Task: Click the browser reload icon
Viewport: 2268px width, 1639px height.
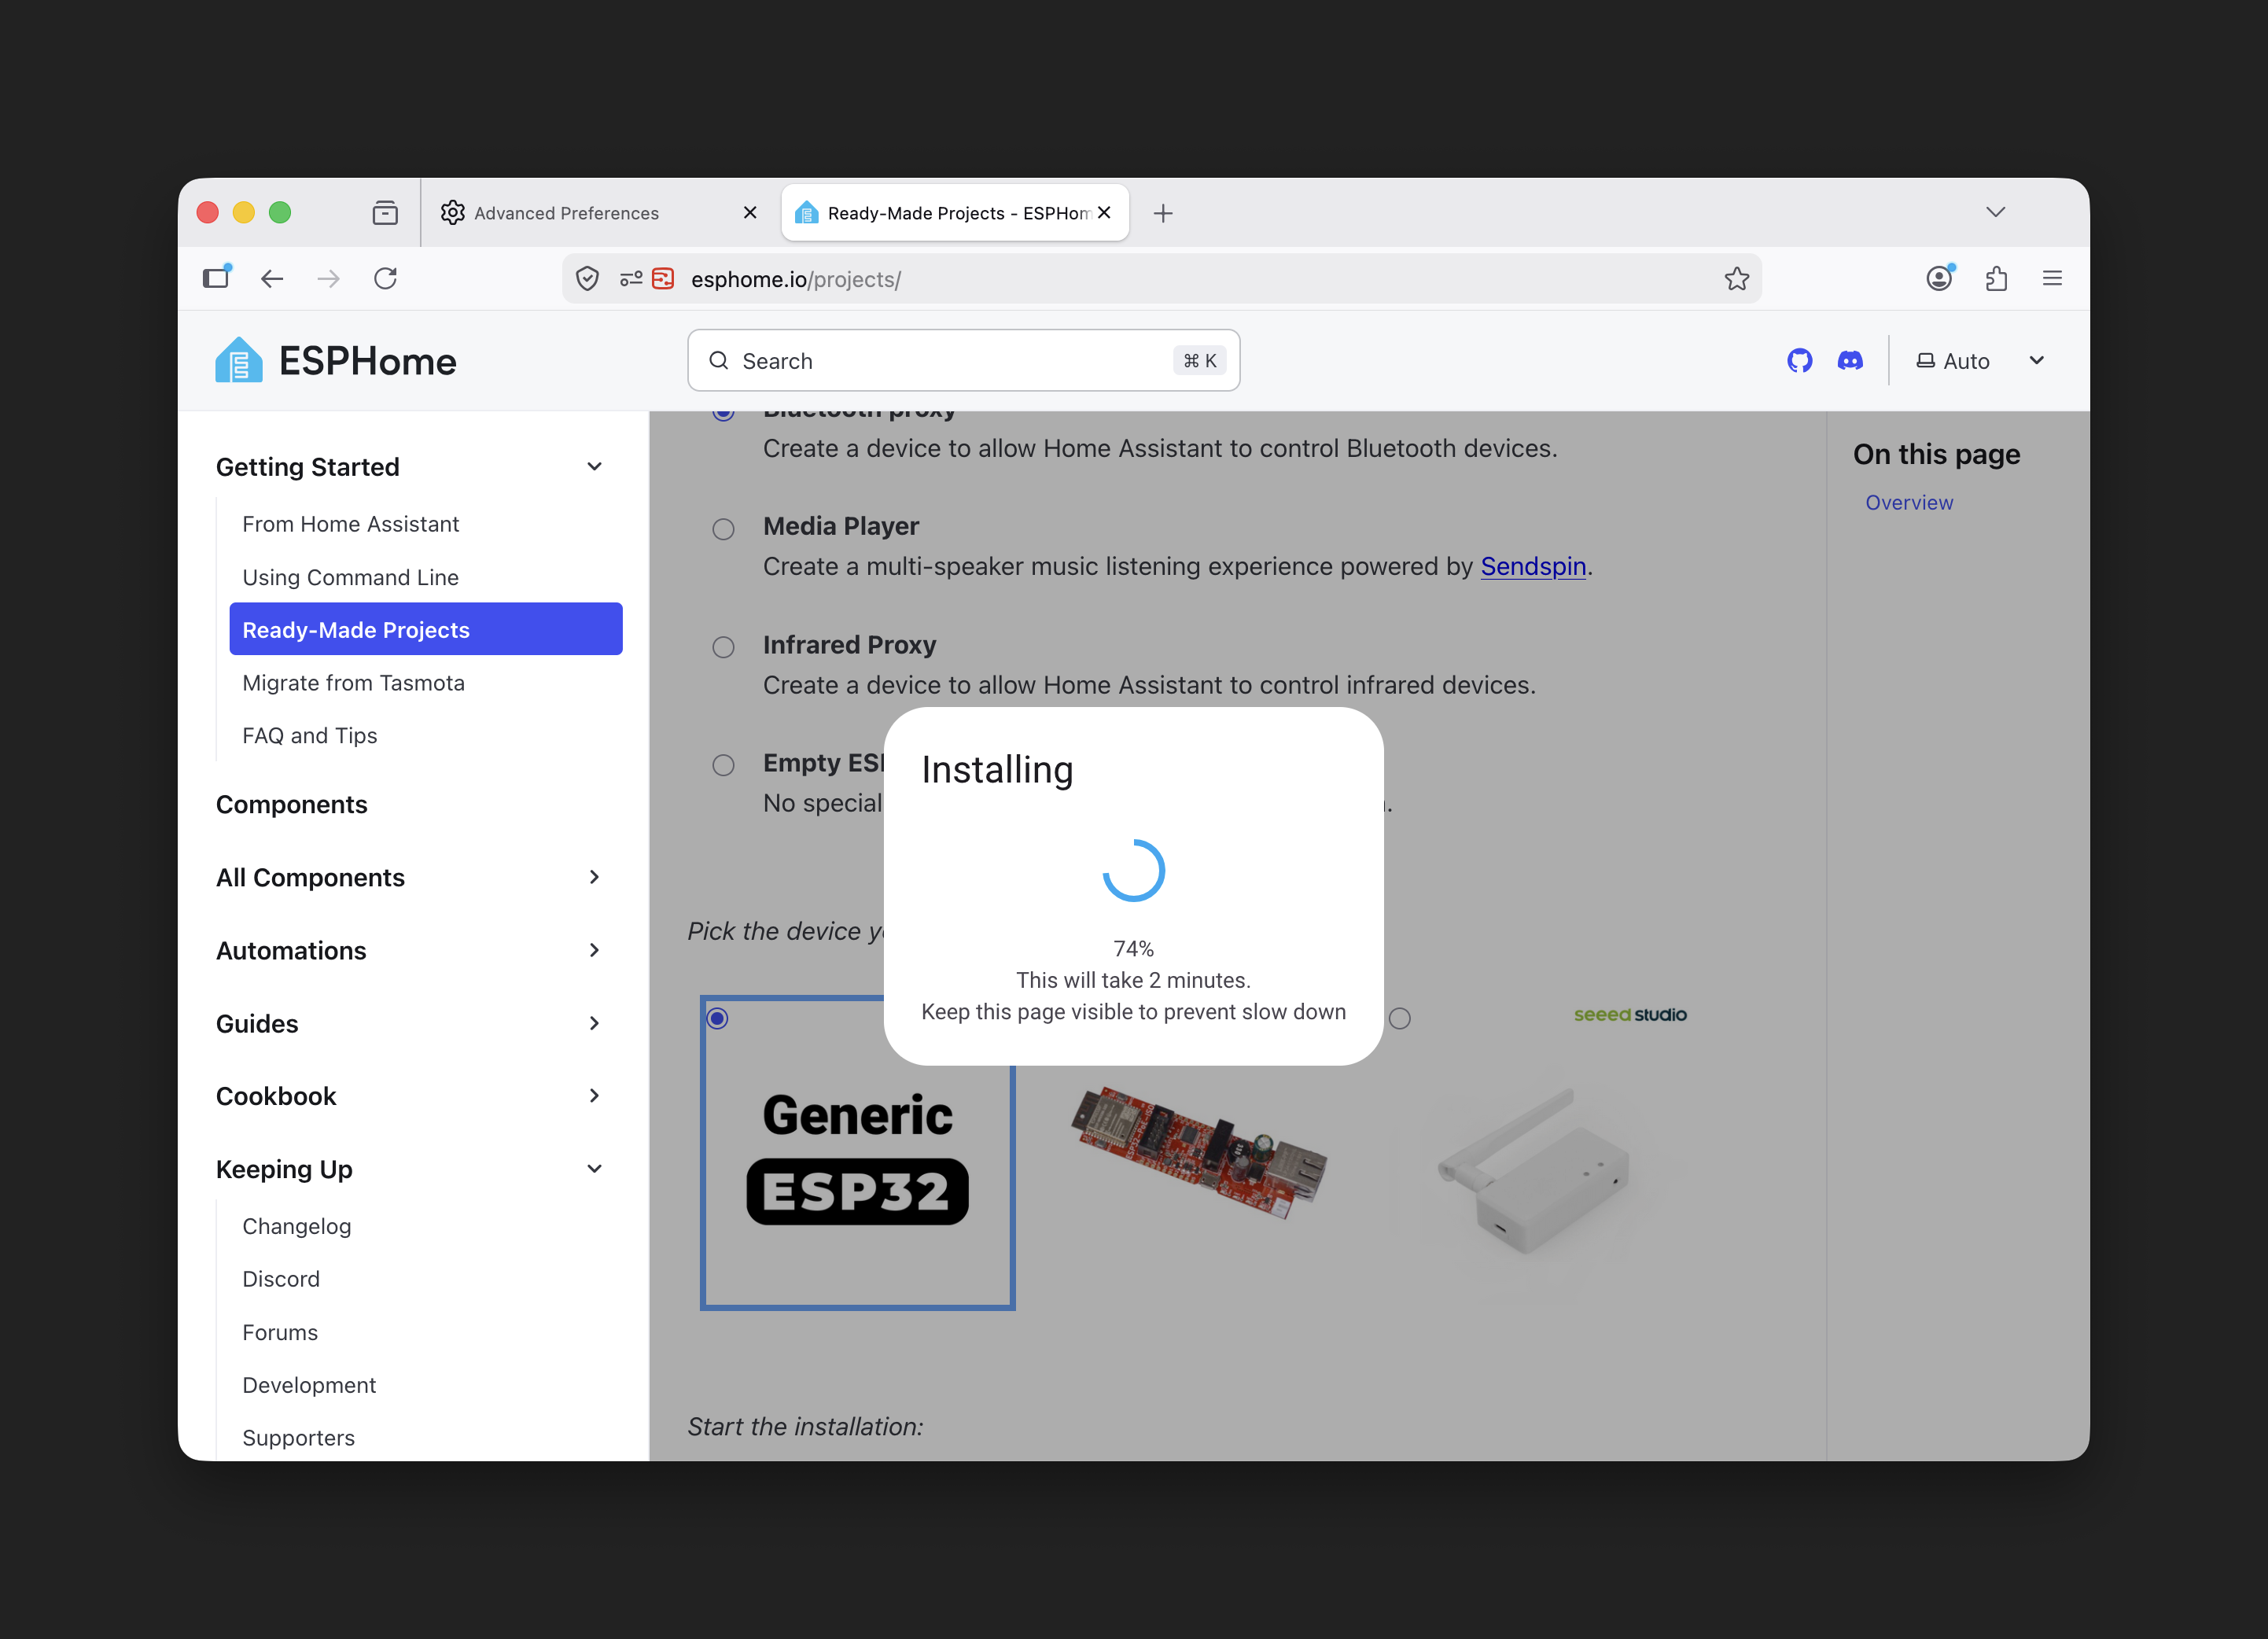Action: (x=385, y=279)
